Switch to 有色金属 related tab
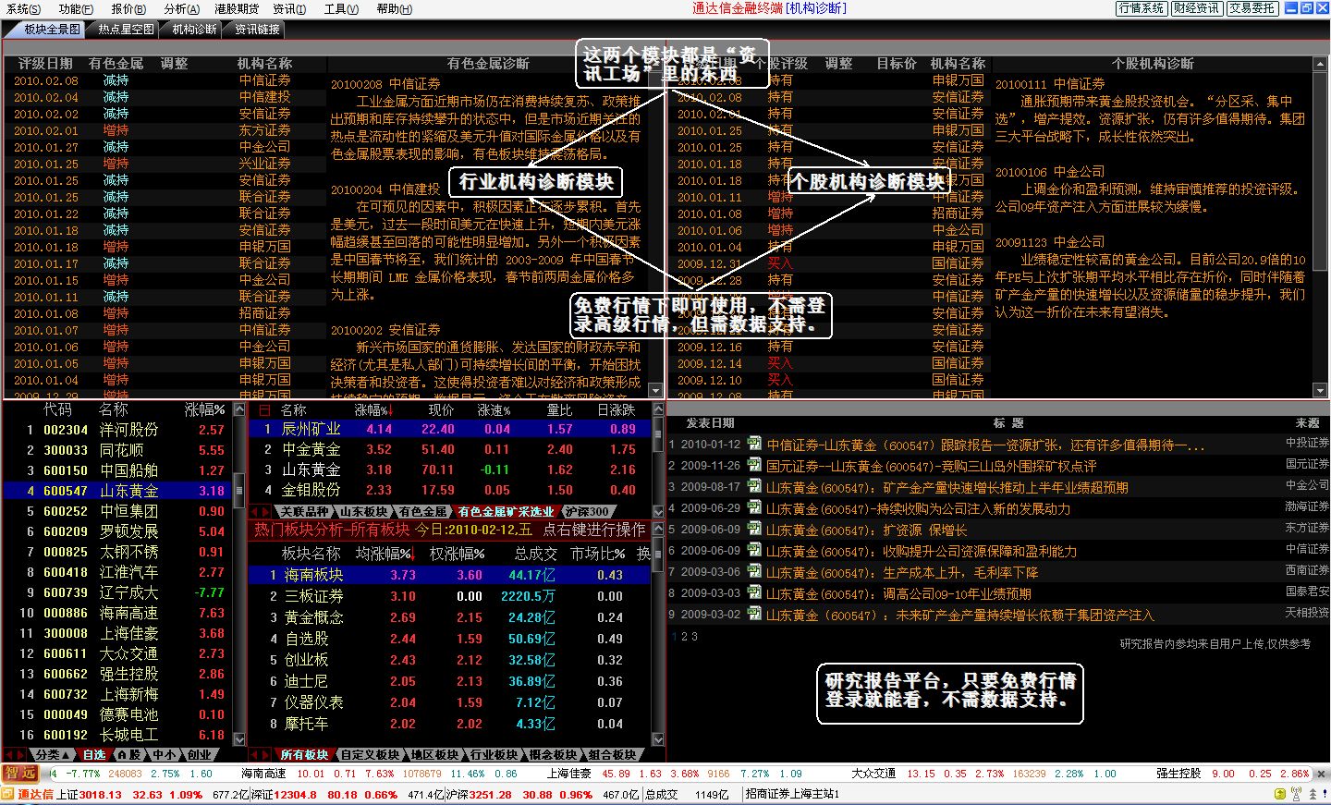Image resolution: width=1331 pixels, height=805 pixels. point(424,511)
